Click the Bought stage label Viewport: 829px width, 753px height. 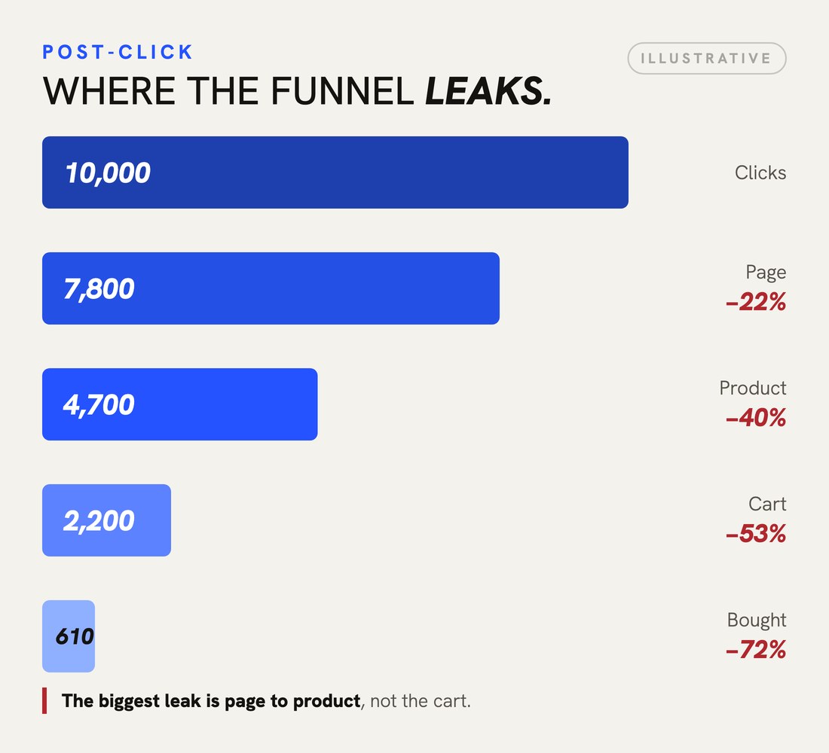pyautogui.click(x=757, y=620)
